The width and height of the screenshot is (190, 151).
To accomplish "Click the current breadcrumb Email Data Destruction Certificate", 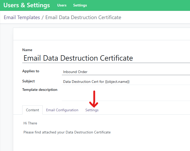I will click(83, 18).
